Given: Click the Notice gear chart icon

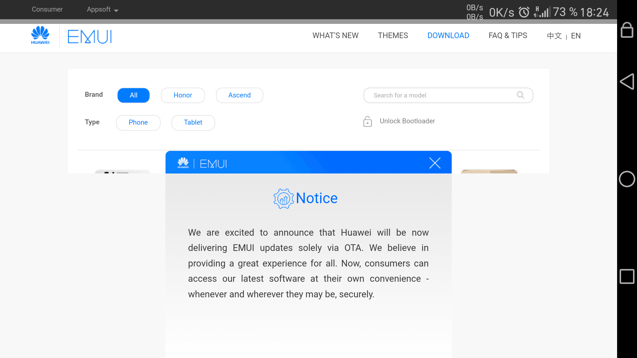Looking at the screenshot, I should (283, 199).
